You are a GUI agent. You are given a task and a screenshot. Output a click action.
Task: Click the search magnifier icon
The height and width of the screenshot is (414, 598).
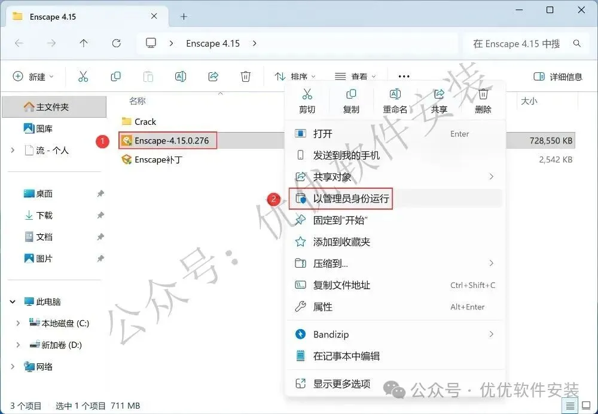point(577,44)
